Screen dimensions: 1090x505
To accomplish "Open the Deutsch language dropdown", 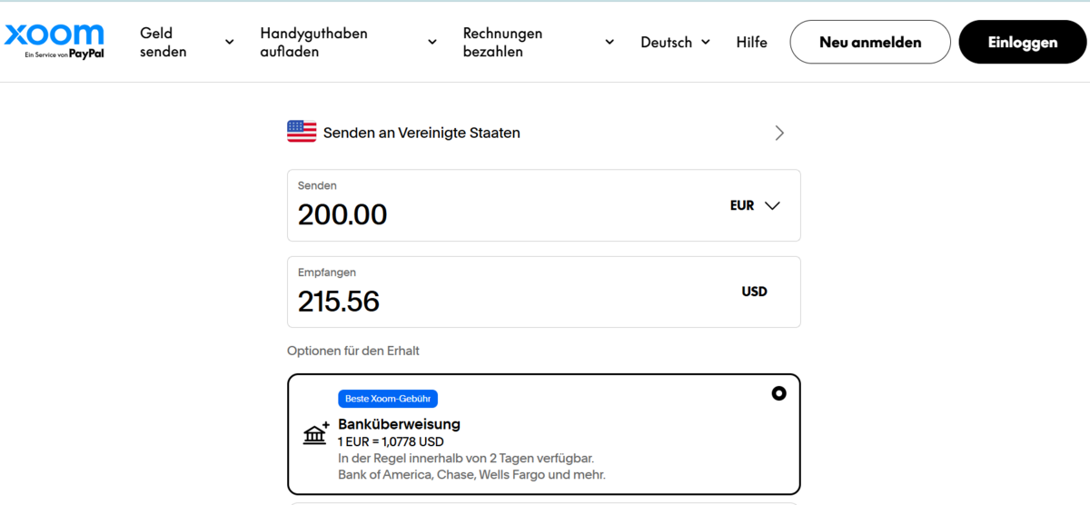I will coord(675,42).
